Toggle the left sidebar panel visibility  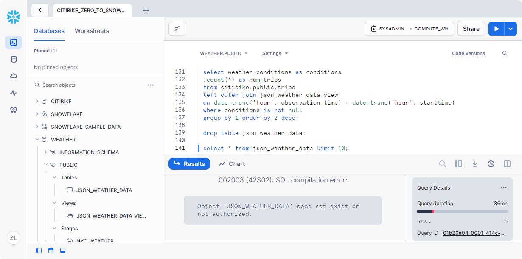click(39, 251)
